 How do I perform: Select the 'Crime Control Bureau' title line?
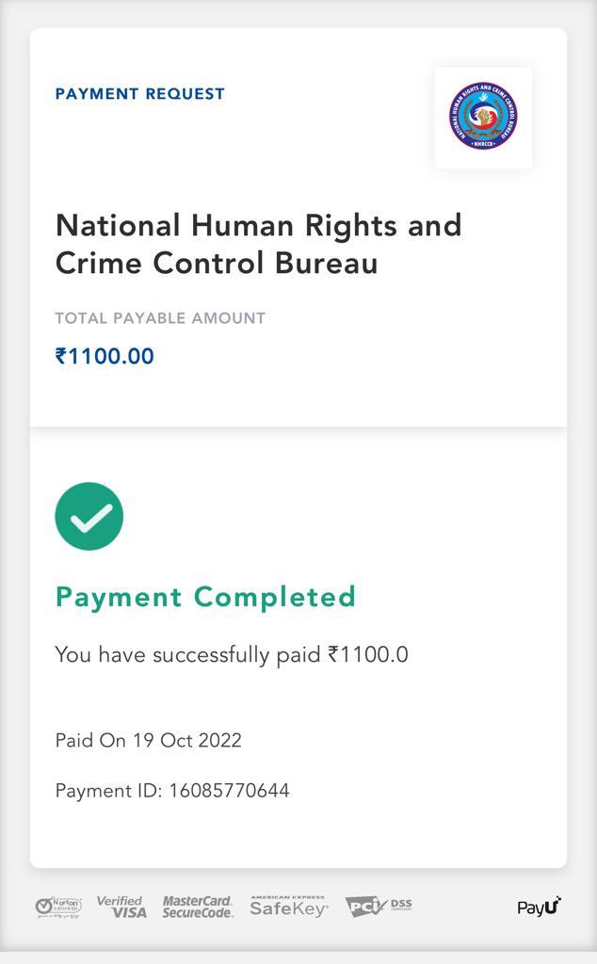217,263
